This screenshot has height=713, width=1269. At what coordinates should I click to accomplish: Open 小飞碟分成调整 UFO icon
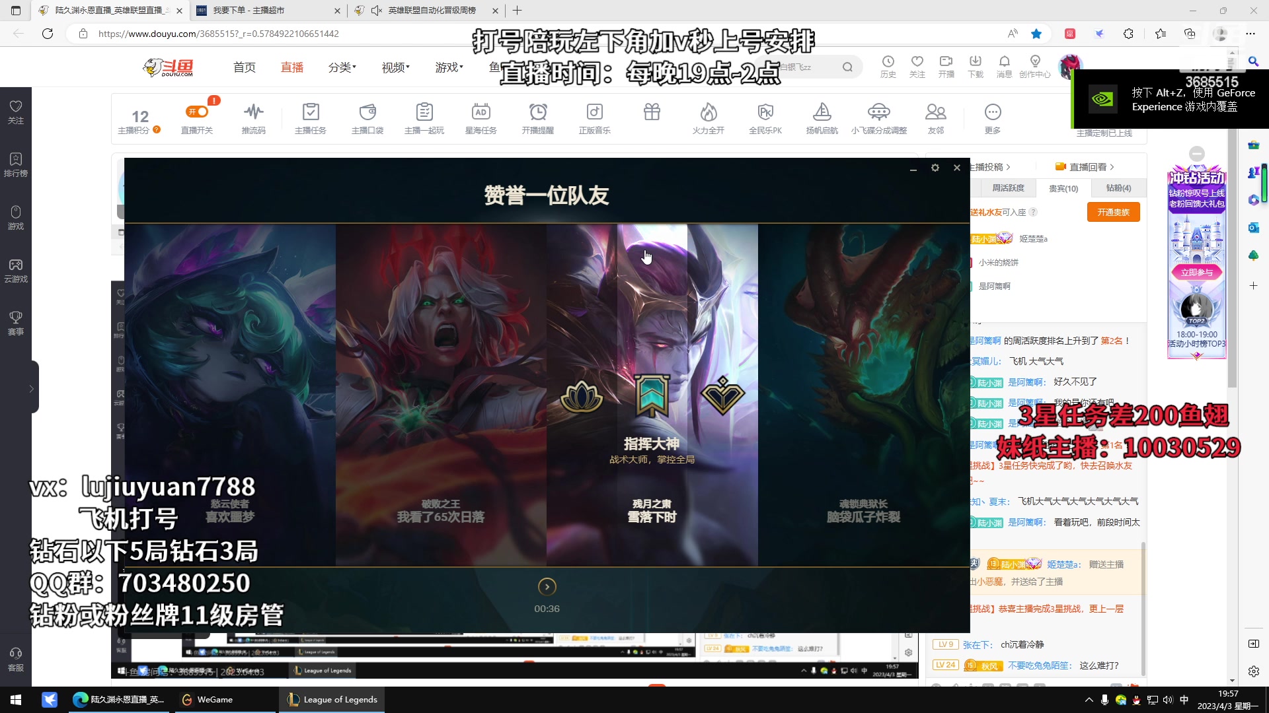[879, 112]
